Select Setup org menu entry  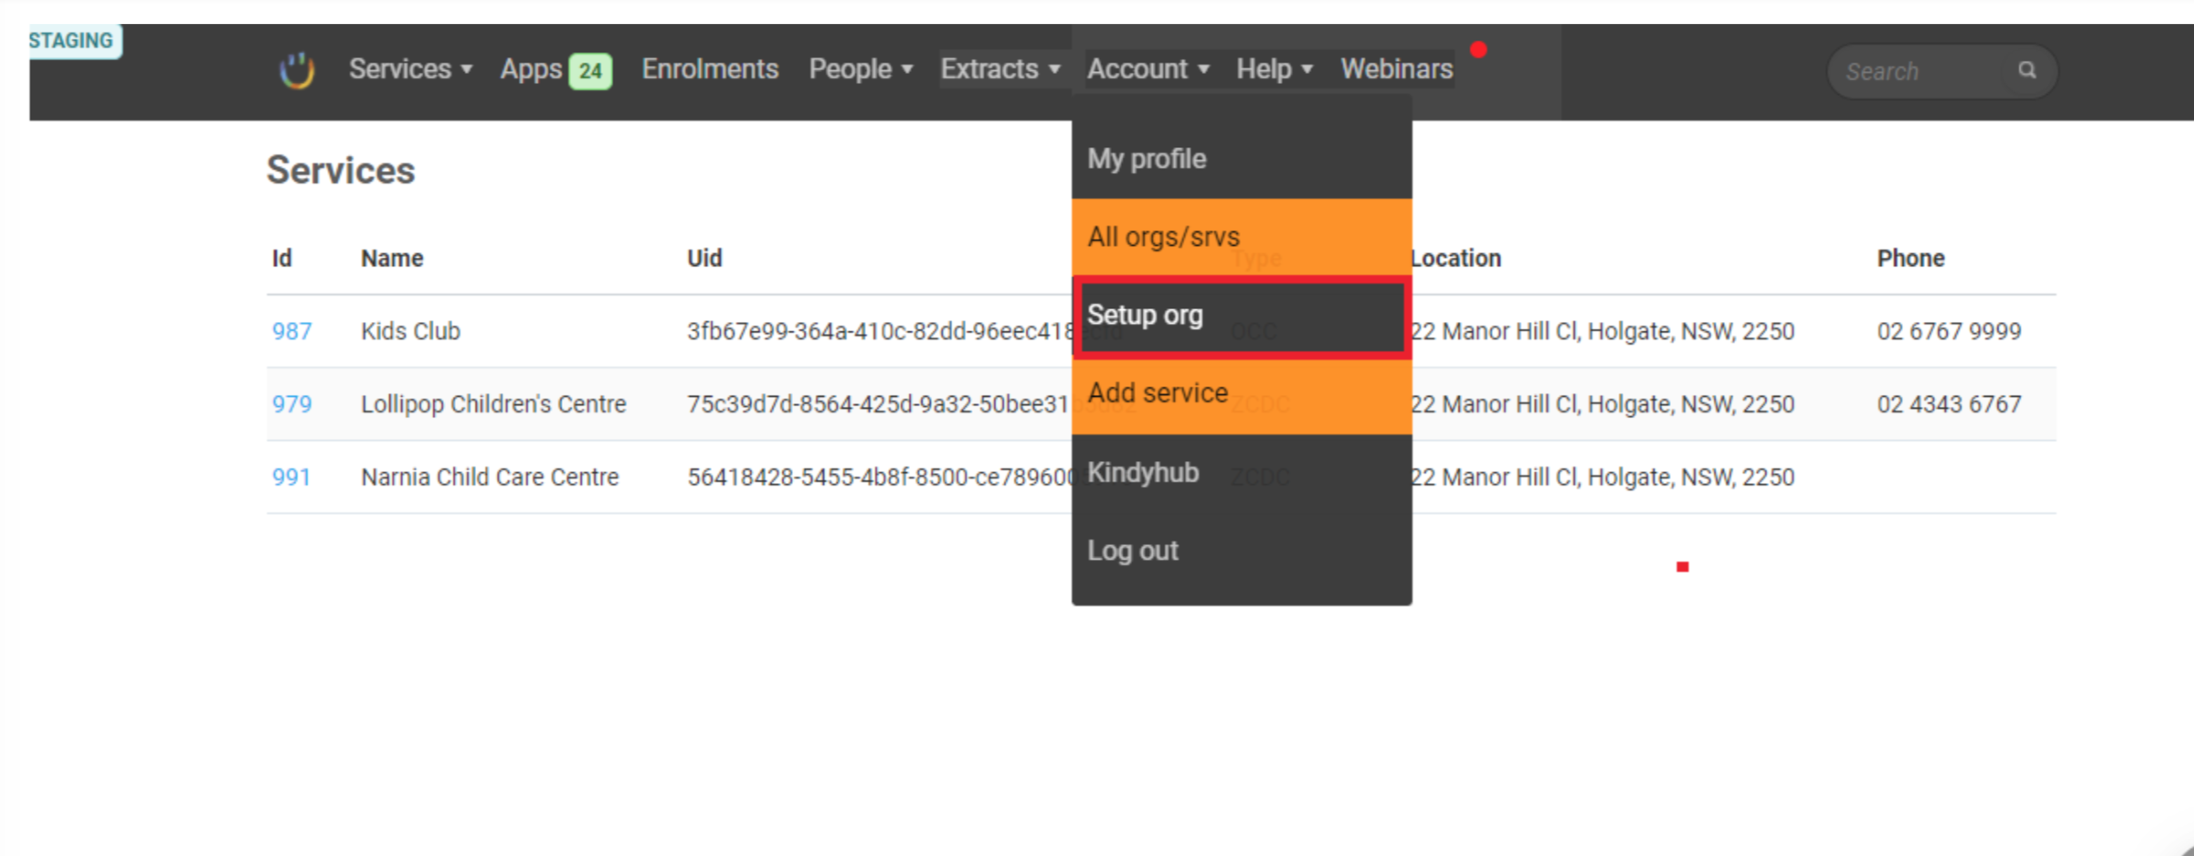coord(1242,316)
